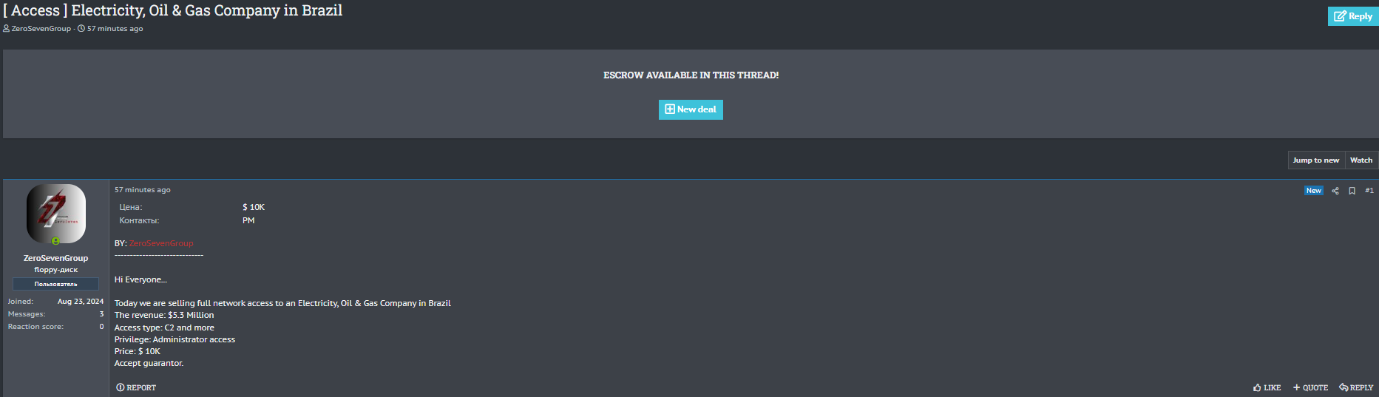Click the share icon on post #1
The width and height of the screenshot is (1379, 397).
1335,191
